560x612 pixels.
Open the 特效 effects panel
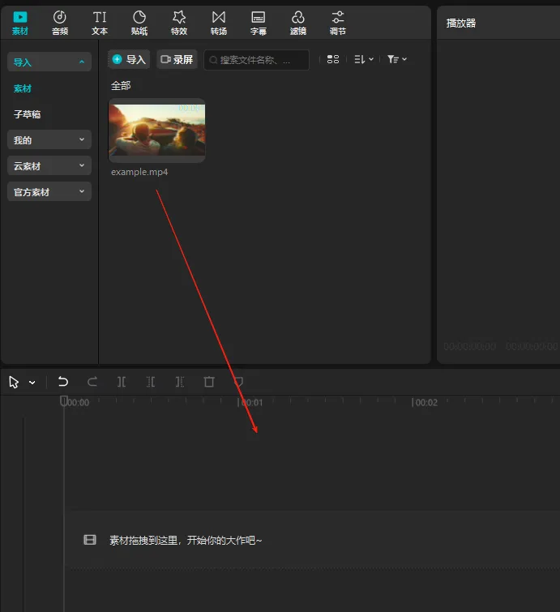(179, 23)
